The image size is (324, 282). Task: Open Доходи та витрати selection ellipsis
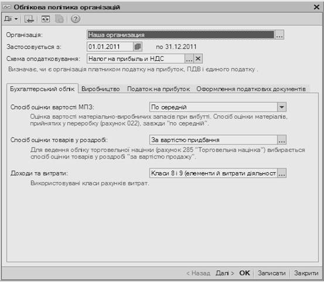click(x=282, y=173)
